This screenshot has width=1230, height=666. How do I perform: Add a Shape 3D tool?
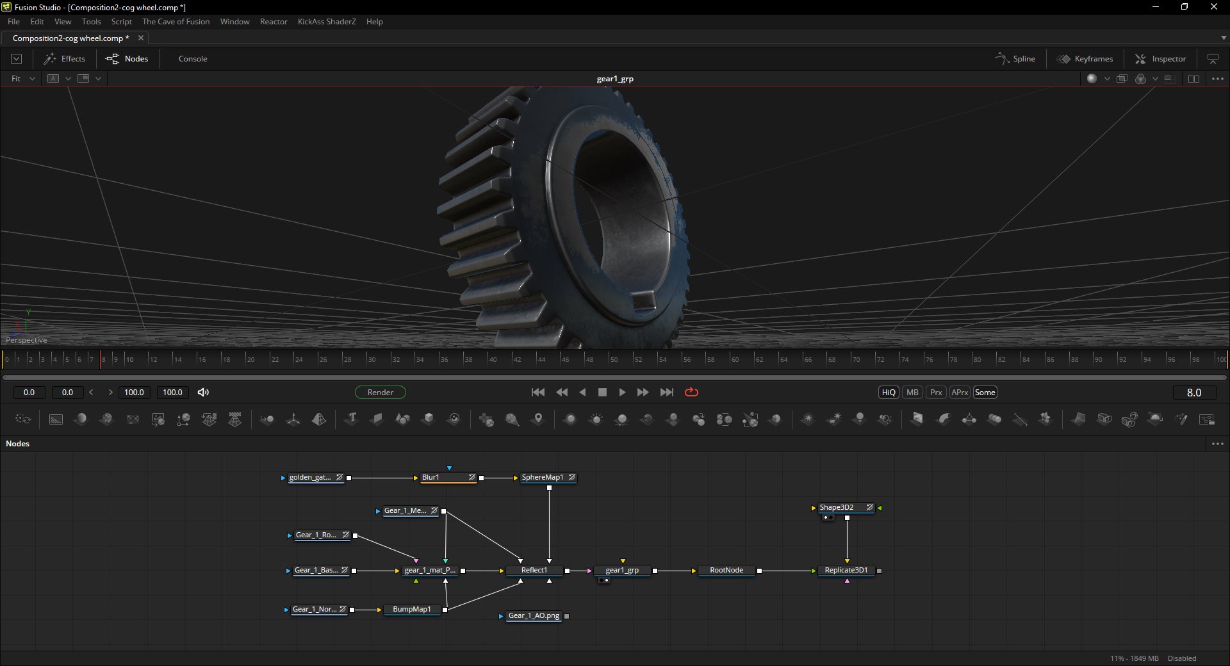[402, 419]
